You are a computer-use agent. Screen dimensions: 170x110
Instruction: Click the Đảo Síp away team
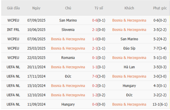[129, 48]
